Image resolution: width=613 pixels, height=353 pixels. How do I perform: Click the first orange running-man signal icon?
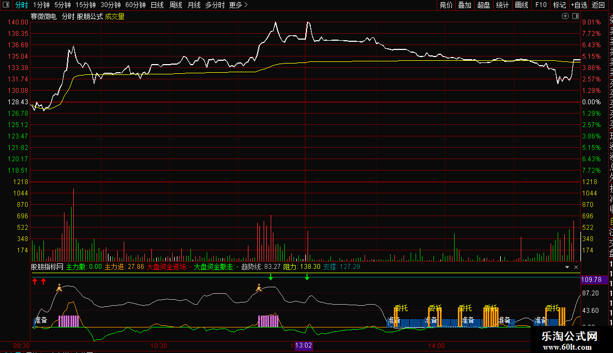coord(59,288)
